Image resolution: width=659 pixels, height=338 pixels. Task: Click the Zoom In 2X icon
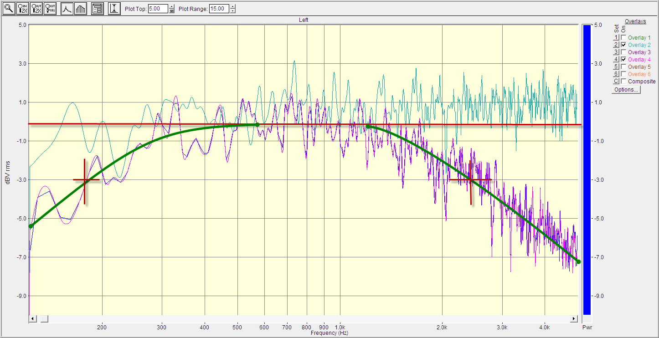[22, 9]
